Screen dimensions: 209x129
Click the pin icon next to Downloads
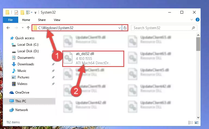click(x=53, y=64)
